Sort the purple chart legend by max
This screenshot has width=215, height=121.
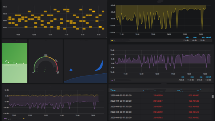tap(192, 77)
